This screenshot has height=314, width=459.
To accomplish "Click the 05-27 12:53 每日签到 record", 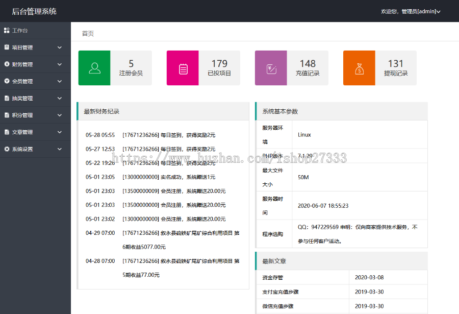I will (x=150, y=149).
